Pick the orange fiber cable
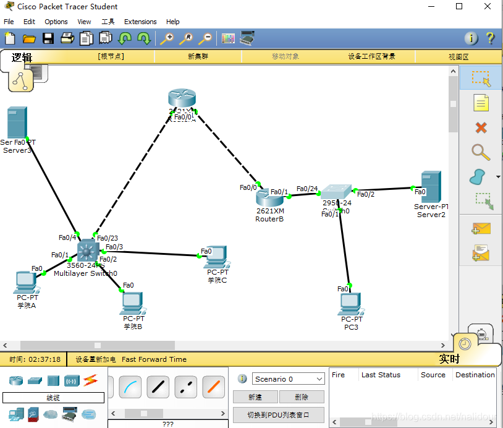Viewport: 503px width, 428px height. click(214, 387)
